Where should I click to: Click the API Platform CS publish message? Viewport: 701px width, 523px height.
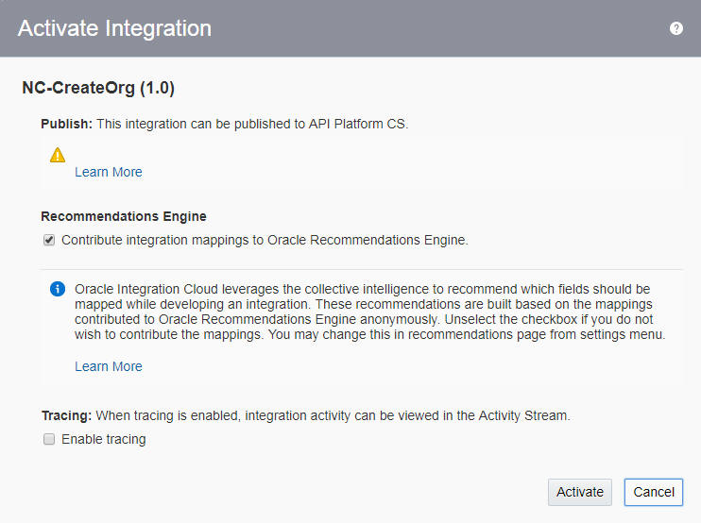click(252, 124)
